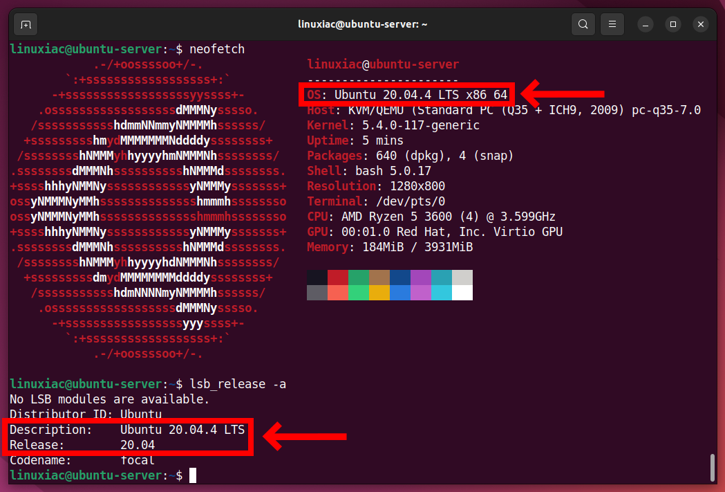This screenshot has width=725, height=492.
Task: Click the cyan color block in bottom row
Action: pos(442,293)
